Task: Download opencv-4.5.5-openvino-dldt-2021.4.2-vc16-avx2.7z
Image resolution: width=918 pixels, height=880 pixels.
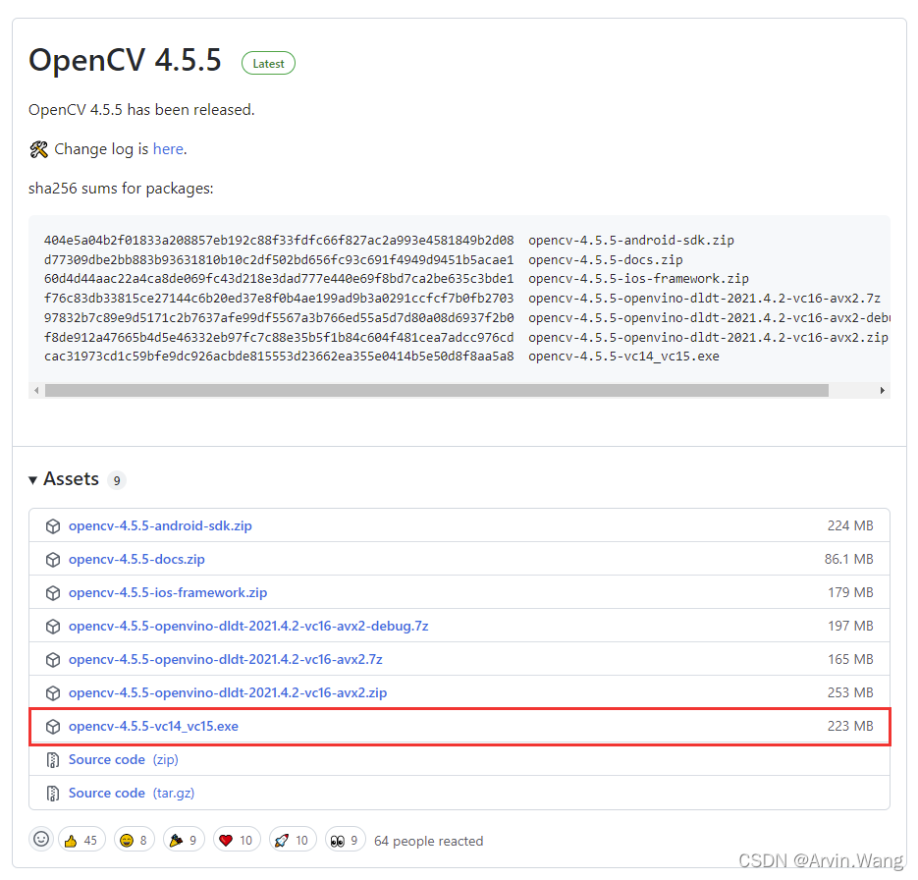Action: point(226,659)
